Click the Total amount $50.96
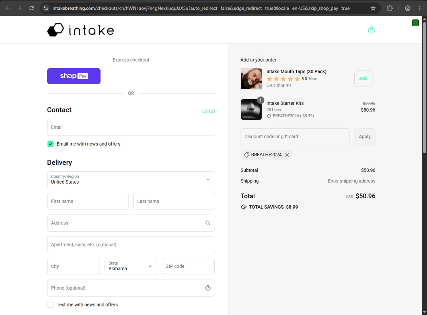 click(366, 196)
